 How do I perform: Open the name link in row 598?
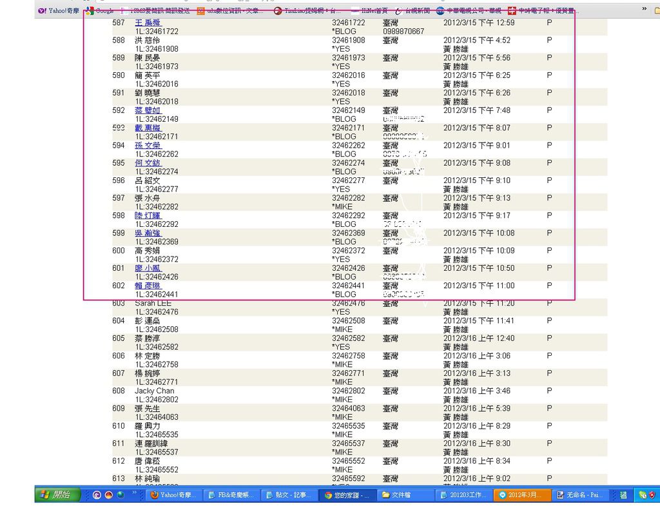[x=148, y=215]
